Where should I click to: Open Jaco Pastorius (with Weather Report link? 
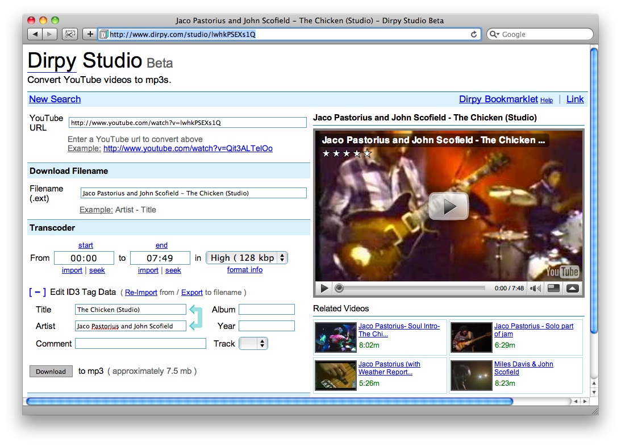pyautogui.click(x=389, y=368)
